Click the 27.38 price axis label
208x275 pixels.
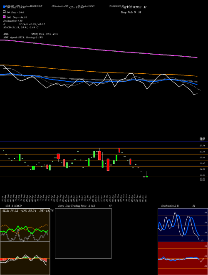pos(202,152)
